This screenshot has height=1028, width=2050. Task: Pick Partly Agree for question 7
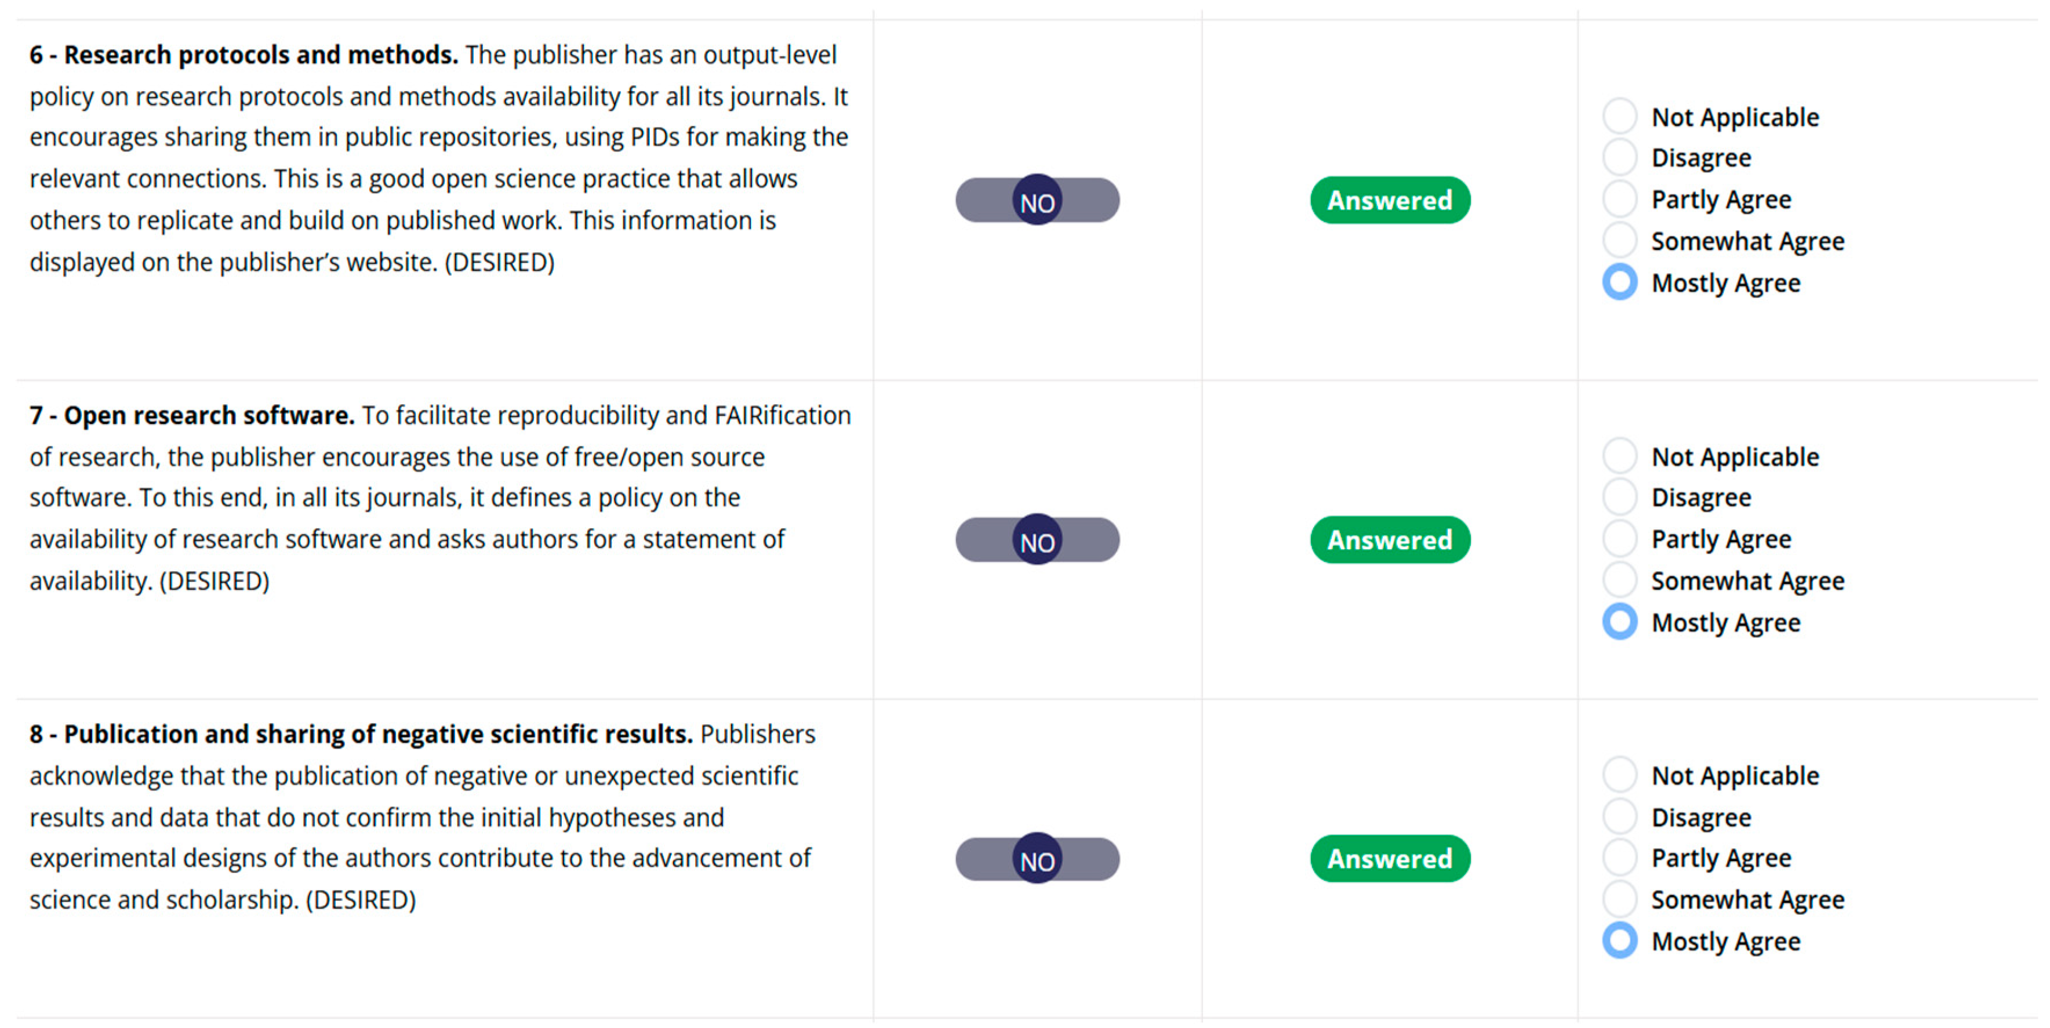tap(1619, 539)
